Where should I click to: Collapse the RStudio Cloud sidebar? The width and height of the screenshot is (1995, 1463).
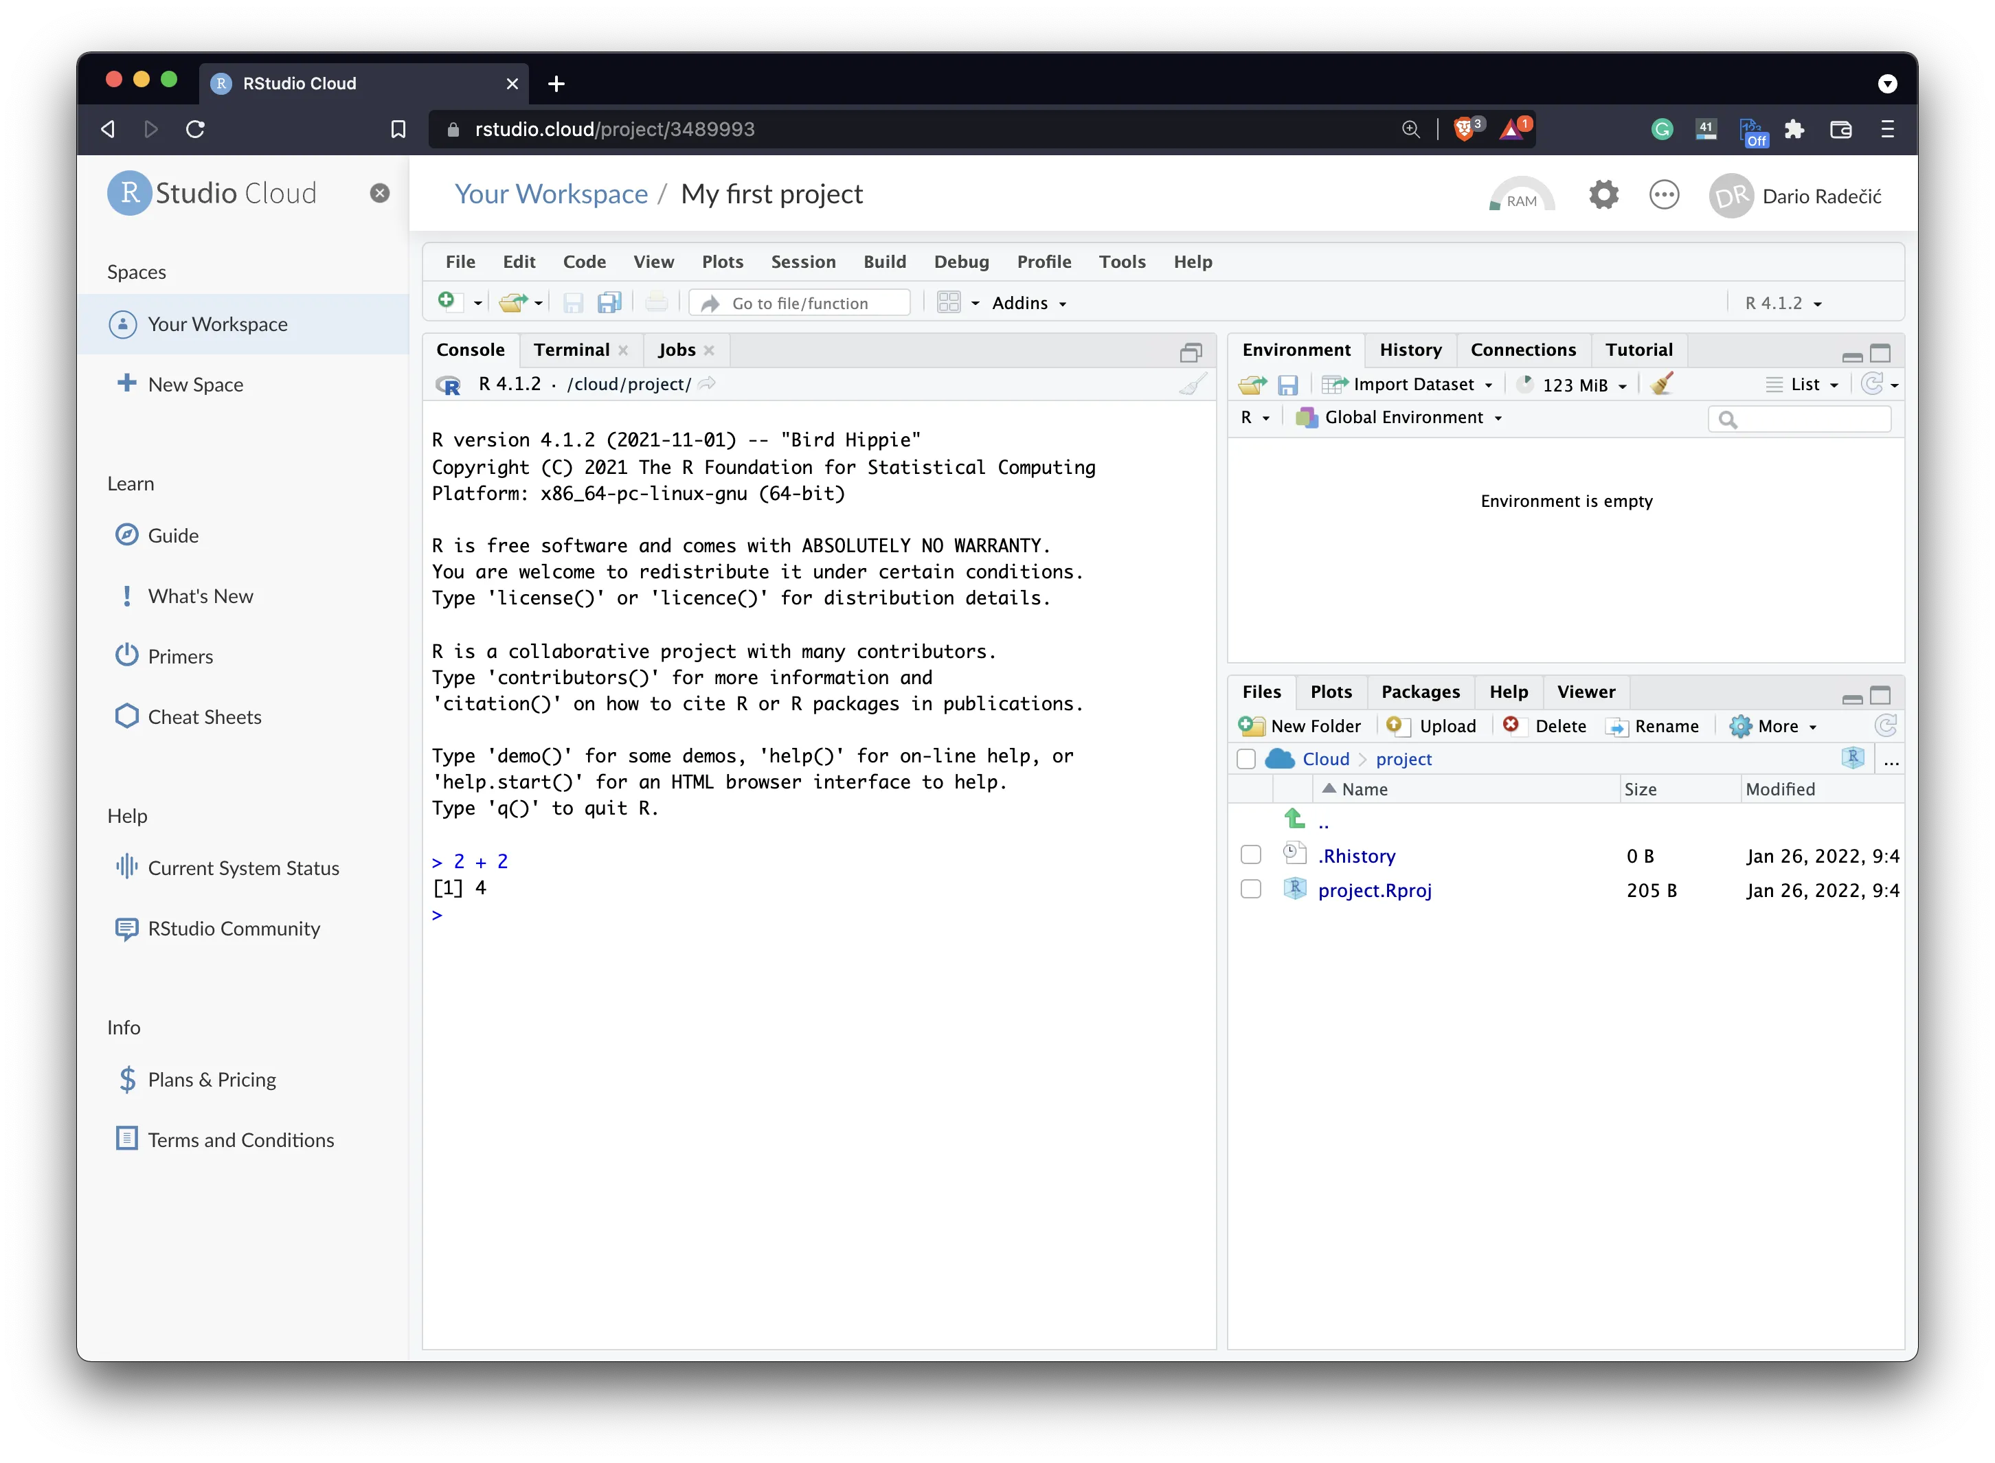pos(380,193)
